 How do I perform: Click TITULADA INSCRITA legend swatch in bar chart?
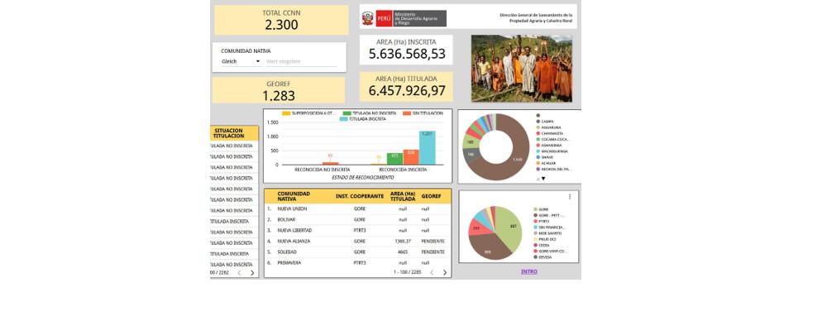[x=344, y=119]
